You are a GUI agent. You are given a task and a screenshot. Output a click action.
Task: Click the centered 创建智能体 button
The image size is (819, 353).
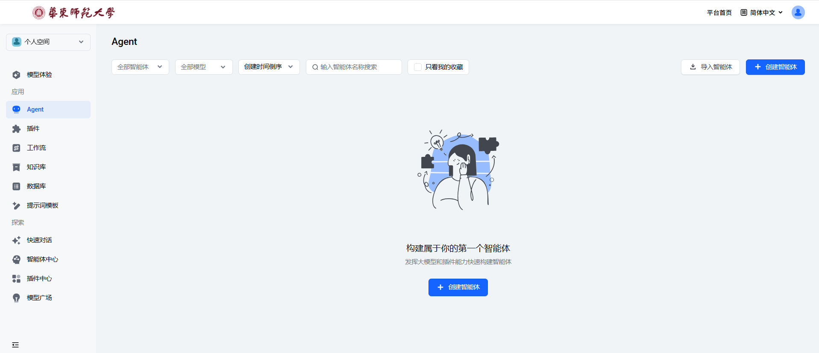458,287
